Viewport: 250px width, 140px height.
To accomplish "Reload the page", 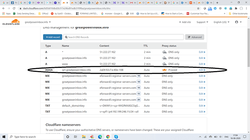I will 14,8.
